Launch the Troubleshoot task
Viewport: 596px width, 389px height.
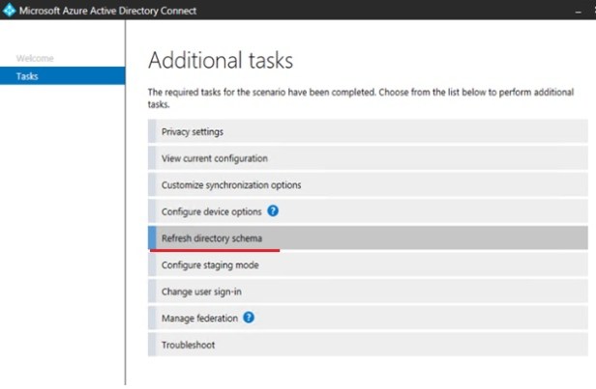tap(188, 345)
